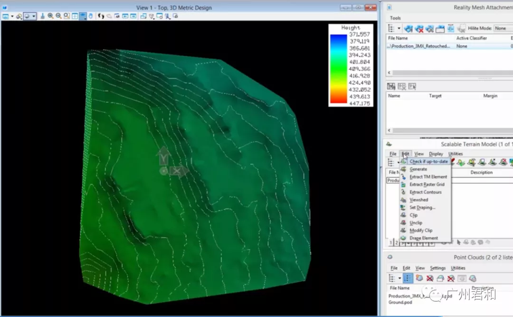This screenshot has height=317, width=513.
Task: Click Height legend color ramp
Action: click(338, 69)
